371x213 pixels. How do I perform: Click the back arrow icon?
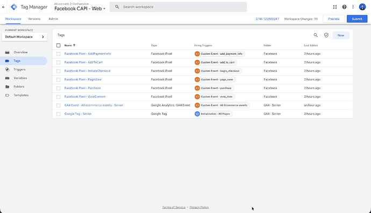click(3, 7)
